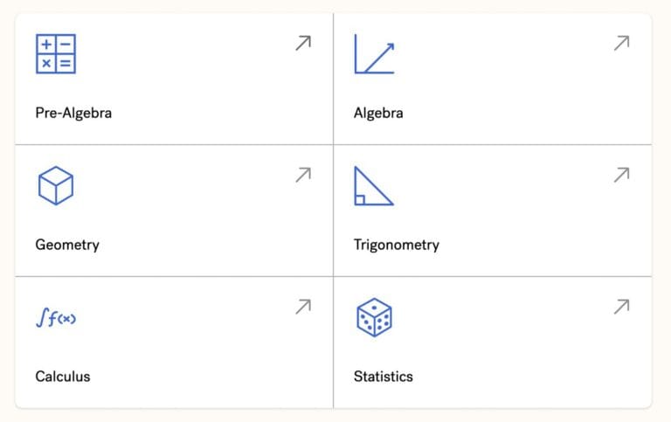
Task: Open Algebra via its corner arrow
Action: click(621, 43)
